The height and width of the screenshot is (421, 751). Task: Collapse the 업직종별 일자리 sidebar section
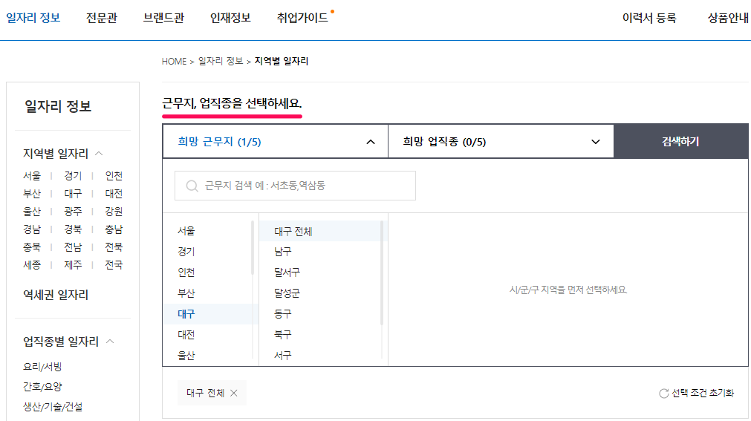110,341
